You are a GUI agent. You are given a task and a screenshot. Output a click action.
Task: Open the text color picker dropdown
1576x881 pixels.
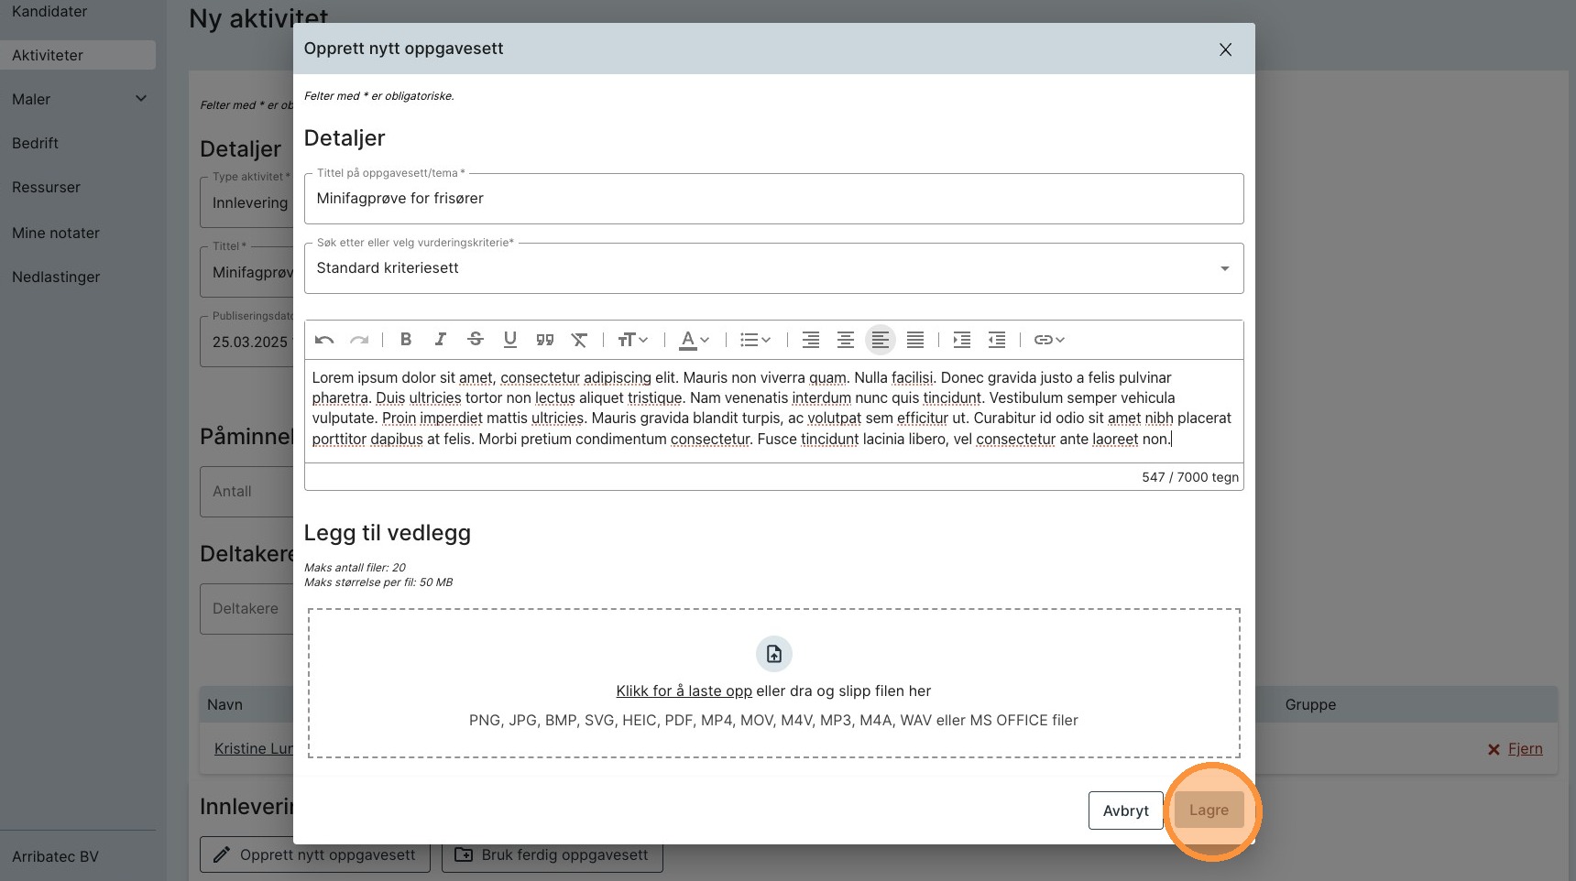point(695,340)
